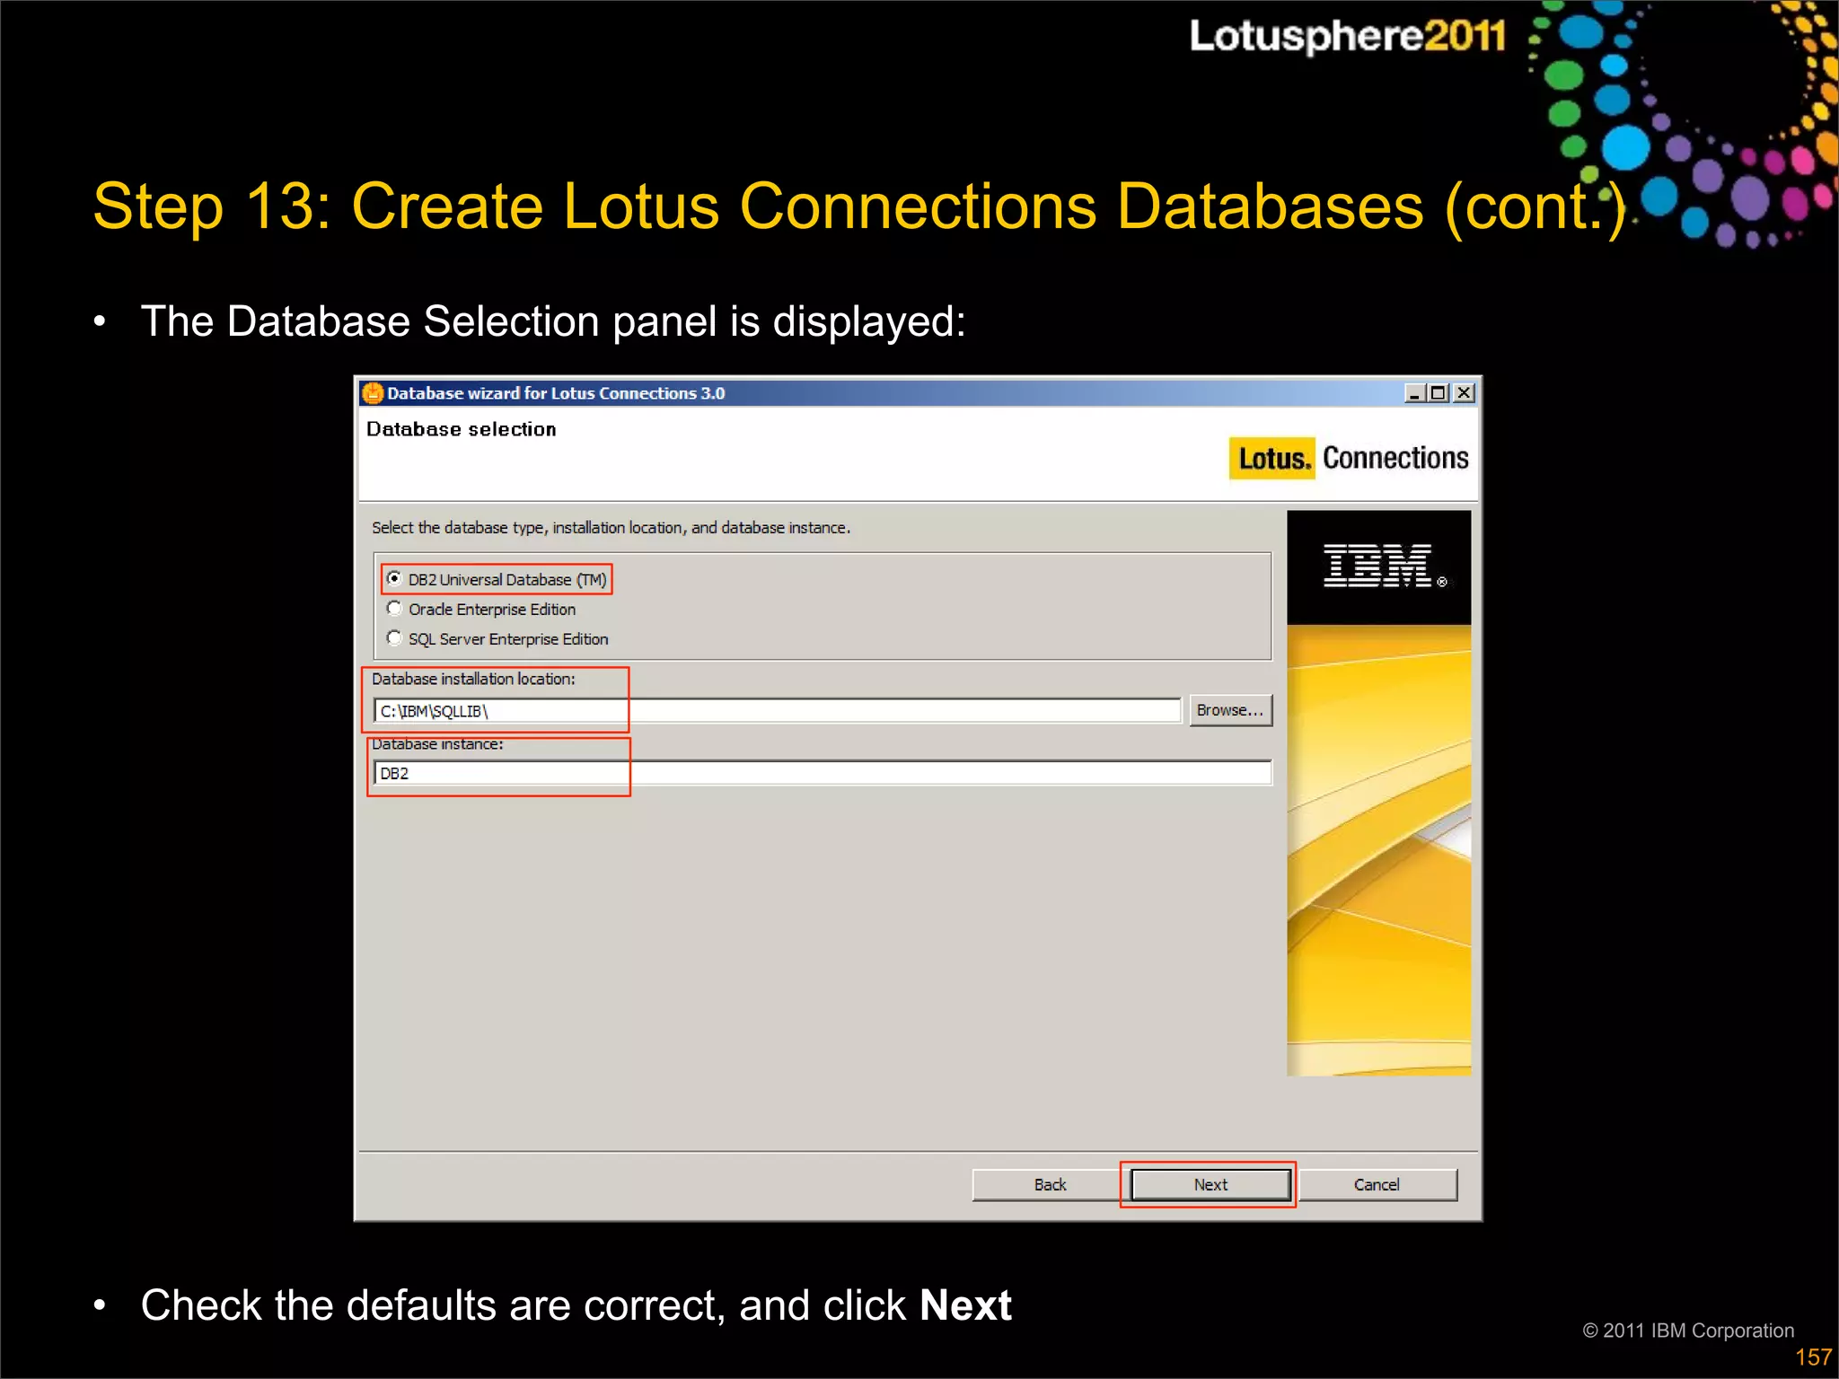Click the 'Database wizard for Lotus Connections 3.0' title
The width and height of the screenshot is (1839, 1379).
(x=556, y=393)
